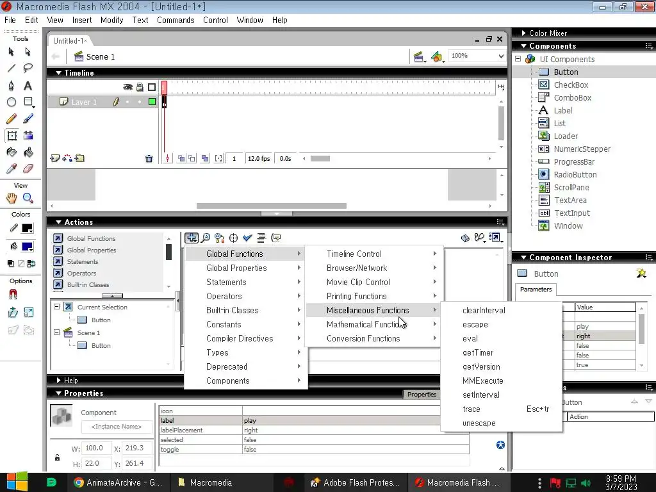
Task: Click the Find icon in Actions toolbar
Action: (206, 238)
